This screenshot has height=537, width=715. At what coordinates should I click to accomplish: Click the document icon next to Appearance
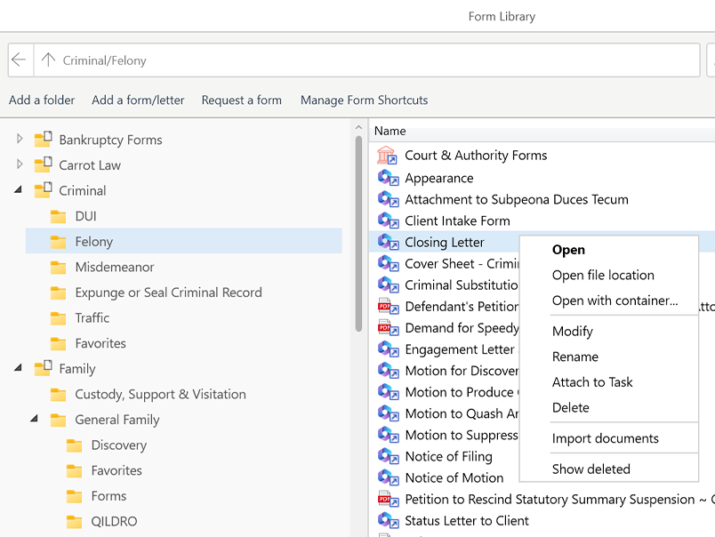(x=387, y=178)
